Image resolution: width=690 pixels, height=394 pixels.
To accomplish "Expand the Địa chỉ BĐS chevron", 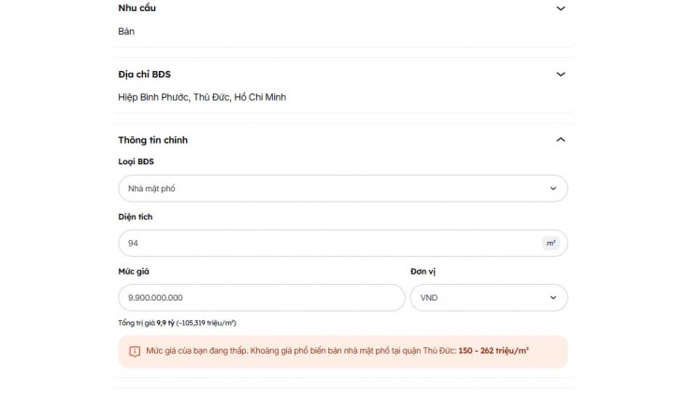I will click(x=561, y=75).
